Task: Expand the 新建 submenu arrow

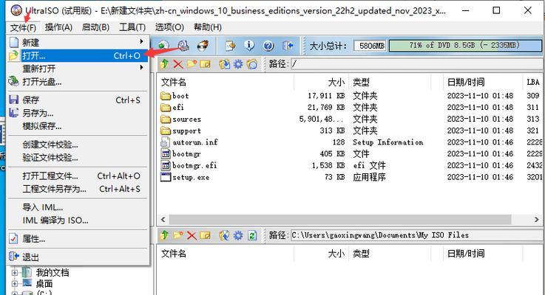Action: [x=141, y=41]
